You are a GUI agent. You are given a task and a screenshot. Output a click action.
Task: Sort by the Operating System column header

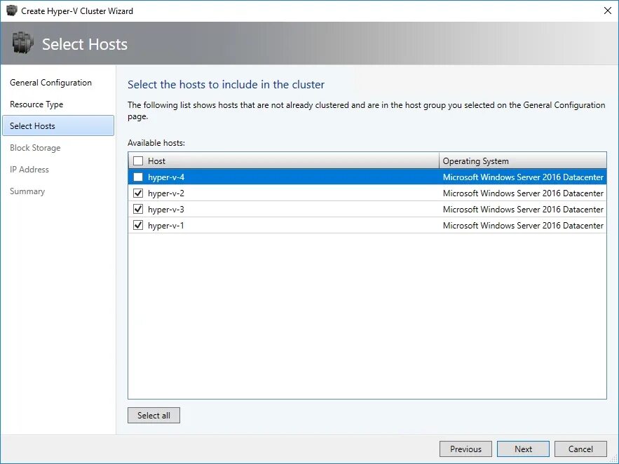point(523,161)
